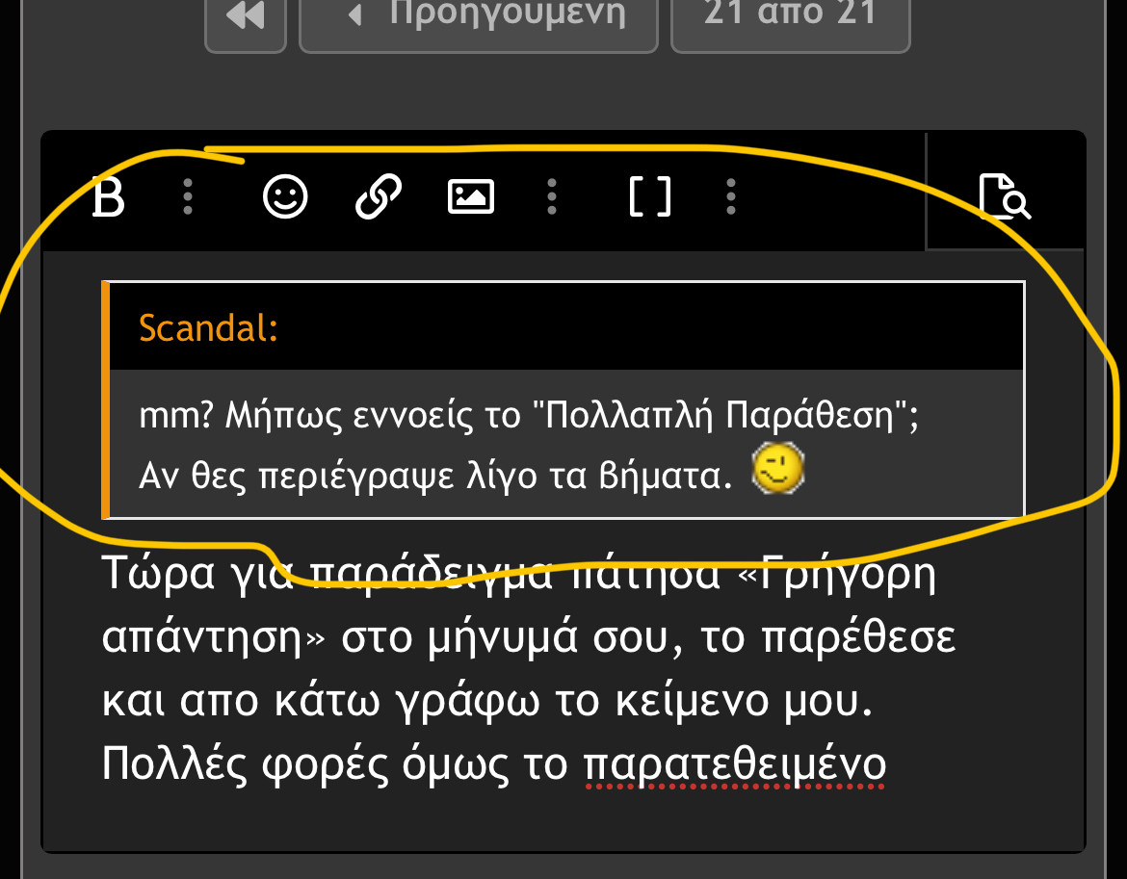Image resolution: width=1127 pixels, height=879 pixels.
Task: Toggle bold text formatting
Action: click(109, 198)
